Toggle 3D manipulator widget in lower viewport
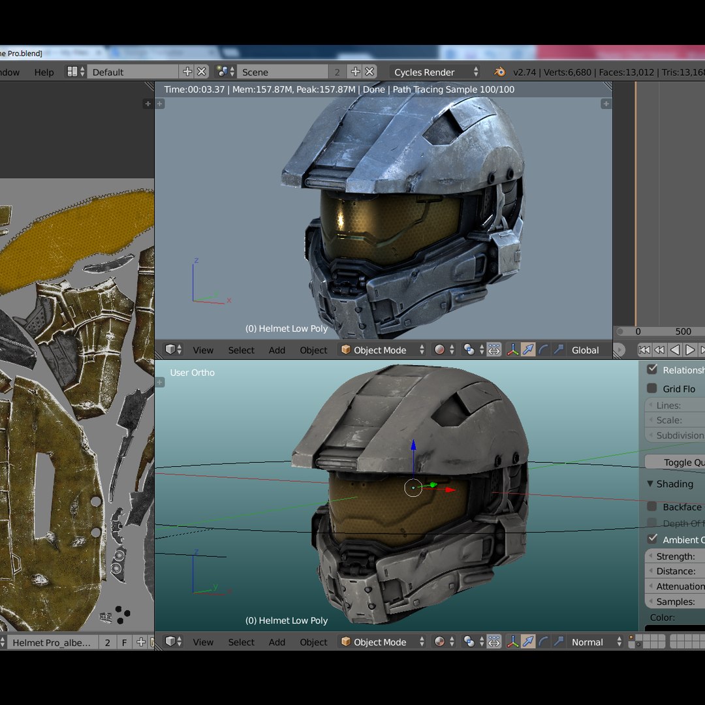Viewport: 705px width, 705px height. tap(513, 642)
